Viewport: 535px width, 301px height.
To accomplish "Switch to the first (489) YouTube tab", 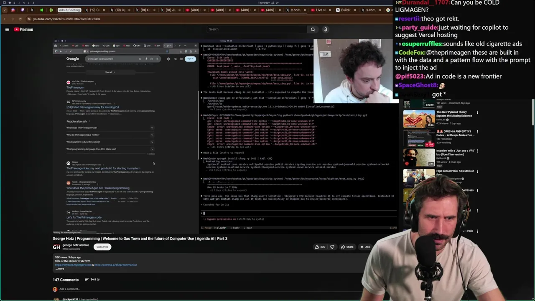I will click(x=195, y=10).
